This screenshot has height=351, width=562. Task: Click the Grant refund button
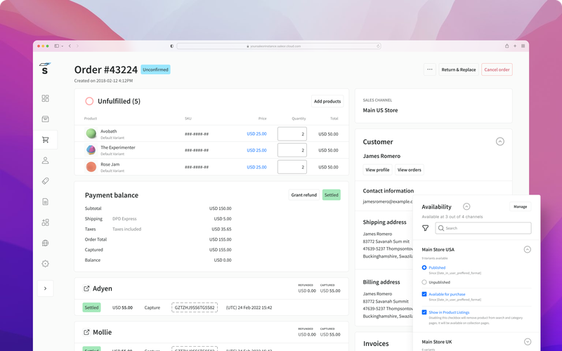point(304,195)
